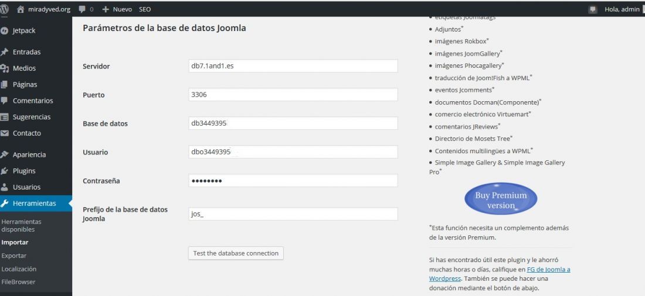Click the Páginas pages icon
645x296 pixels.
tap(5, 85)
